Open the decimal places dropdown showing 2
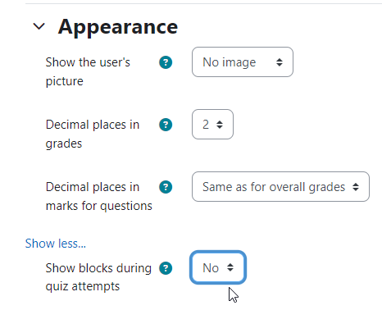The height and width of the screenshot is (310, 382). click(212, 125)
